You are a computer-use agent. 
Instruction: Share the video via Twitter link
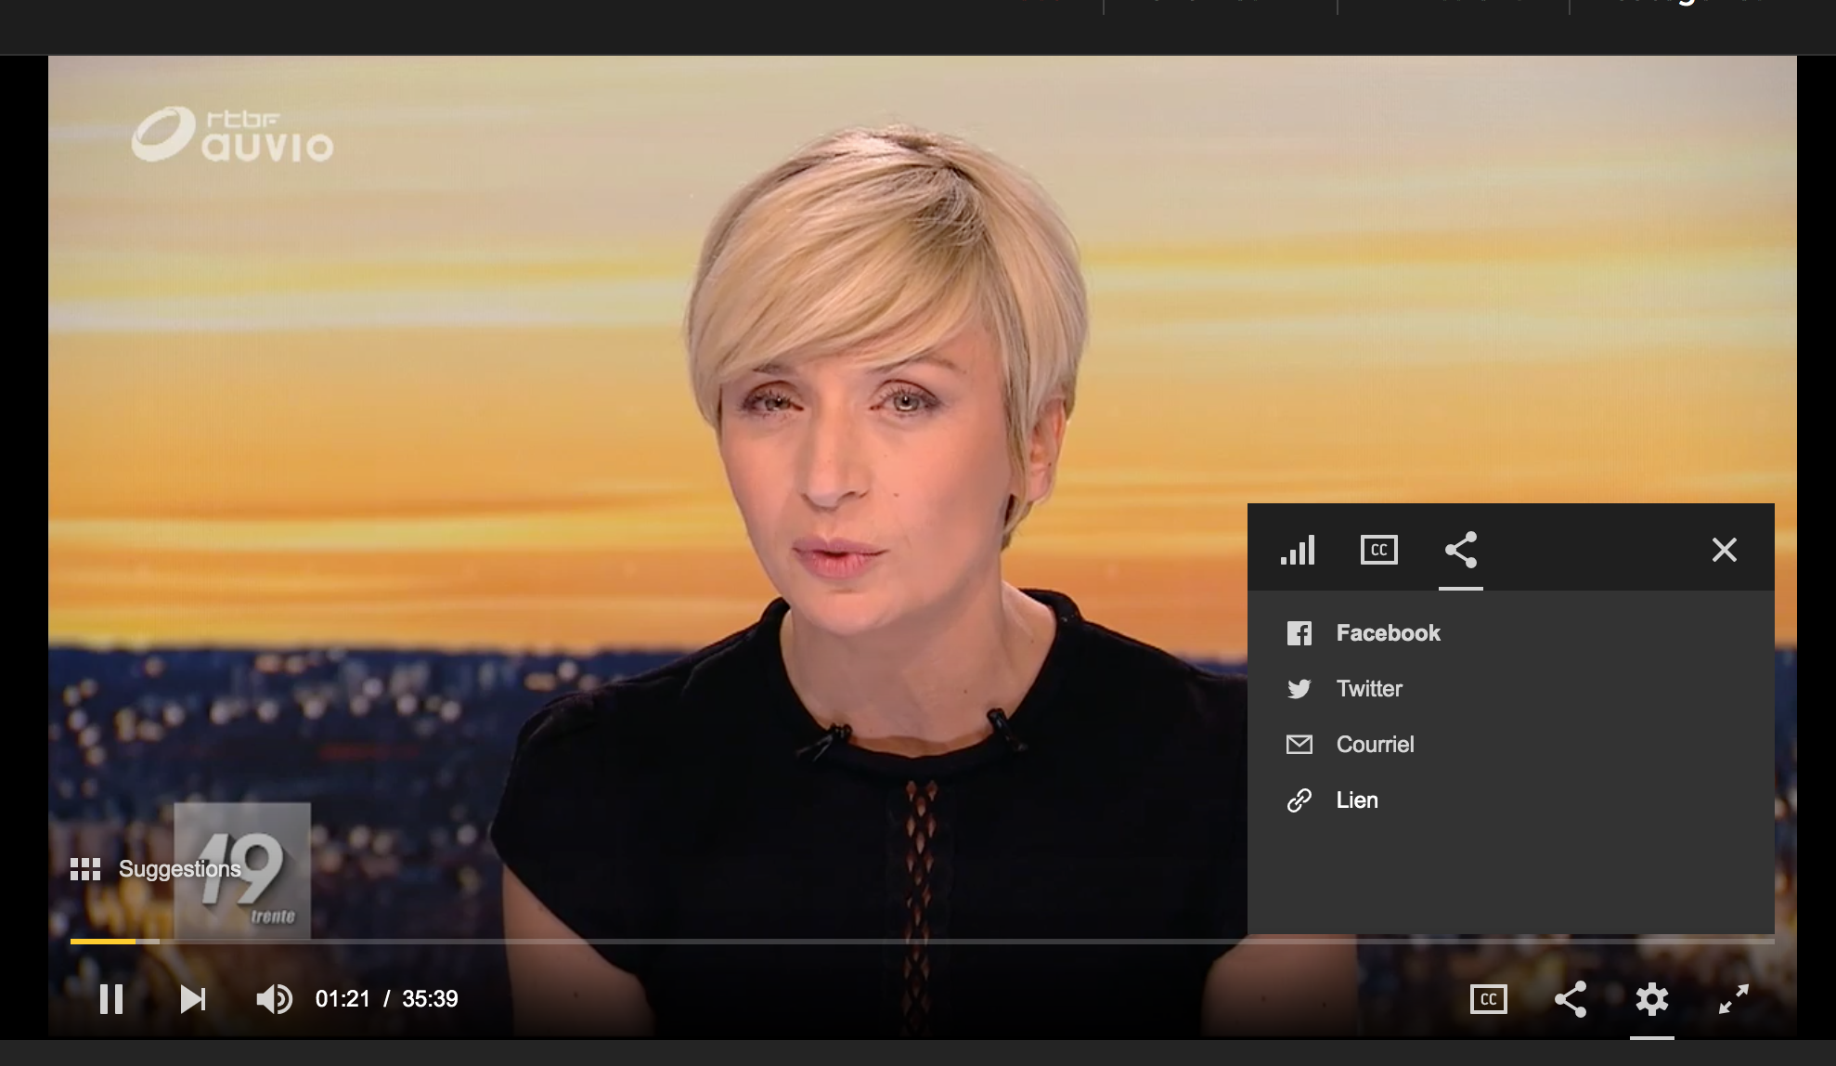(x=1368, y=688)
